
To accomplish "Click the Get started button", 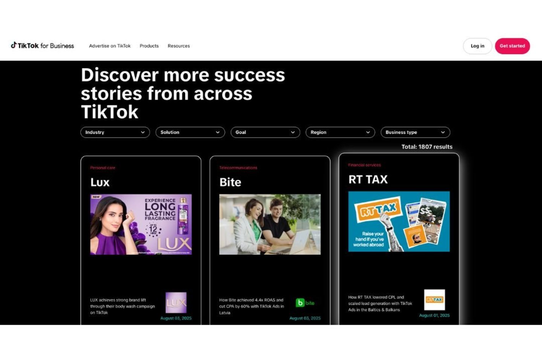I will pyautogui.click(x=512, y=46).
